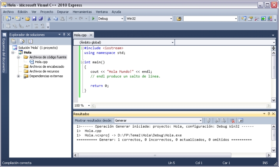The width and height of the screenshot is (279, 167).
Task: Click the Properties icon in Solution Explorer toolbar
Action: pos(14,41)
